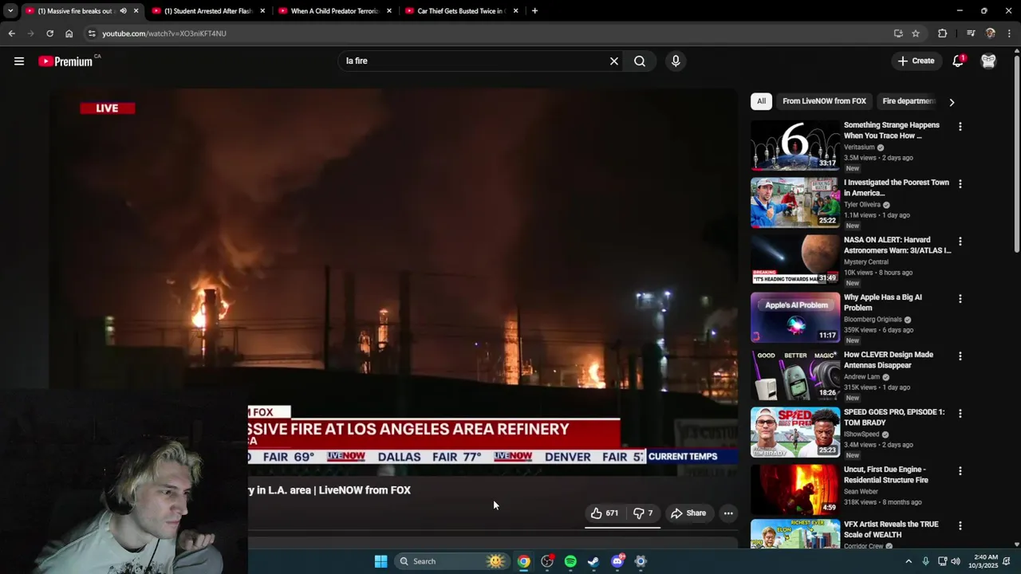1021x574 pixels.
Task: Open install/cast icon in address bar
Action: tap(898, 33)
